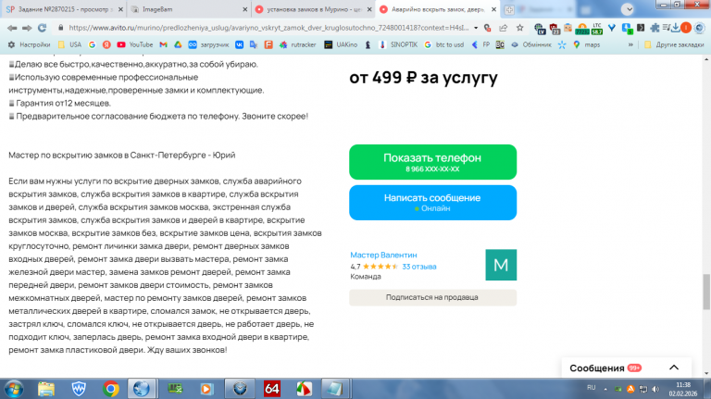Switch to the установка замков в Мурино tab
The height and width of the screenshot is (399, 711).
[x=313, y=9]
